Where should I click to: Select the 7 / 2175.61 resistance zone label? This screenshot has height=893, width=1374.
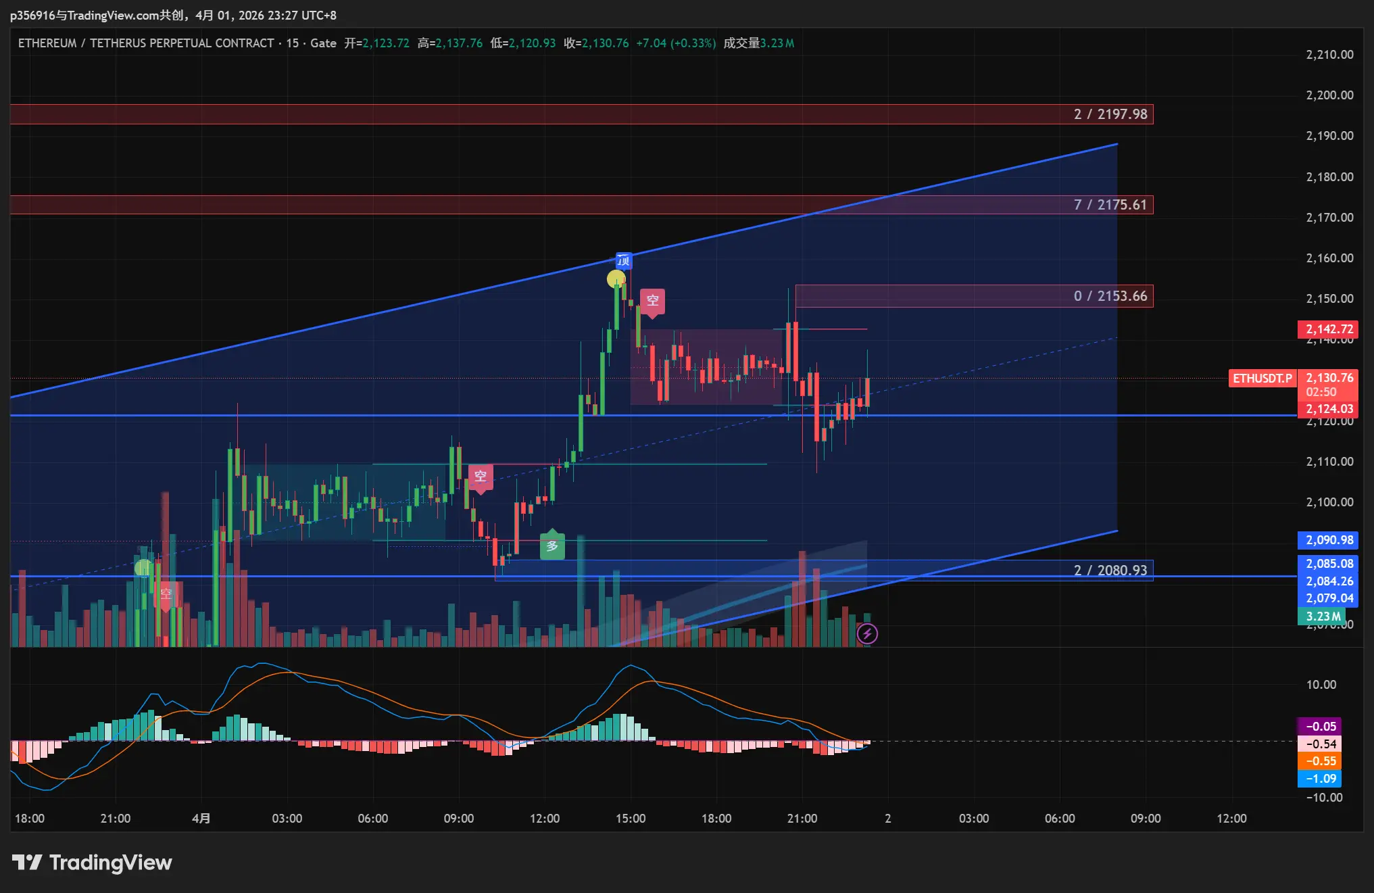tap(1110, 205)
